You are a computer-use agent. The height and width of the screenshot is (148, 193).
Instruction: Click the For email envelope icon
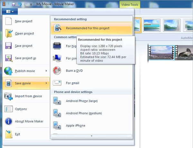(57, 83)
